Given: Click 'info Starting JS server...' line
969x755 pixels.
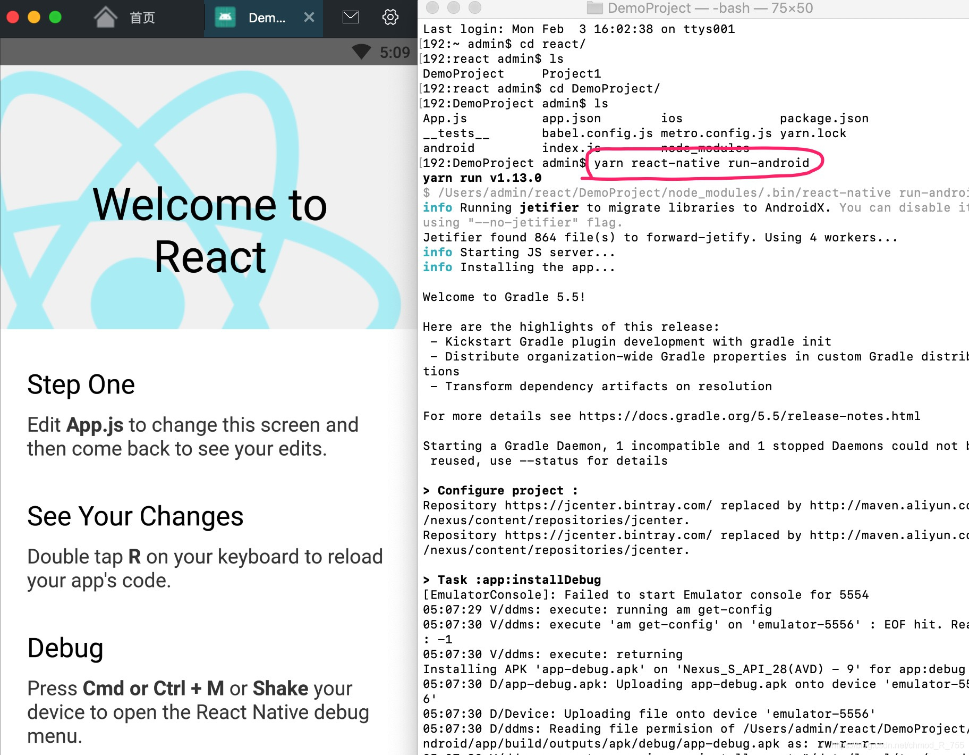Looking at the screenshot, I should click(519, 253).
